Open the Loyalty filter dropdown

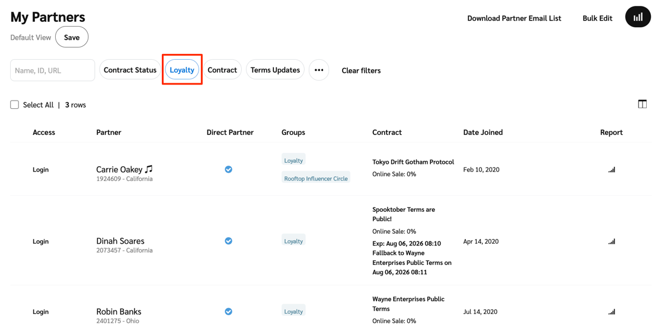[182, 70]
